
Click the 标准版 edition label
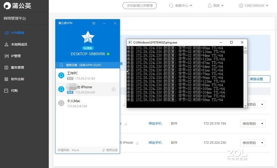pos(88,48)
